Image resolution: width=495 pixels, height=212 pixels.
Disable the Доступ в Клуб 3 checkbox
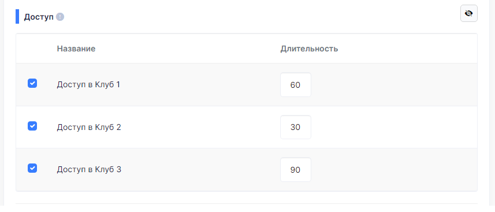(x=32, y=168)
